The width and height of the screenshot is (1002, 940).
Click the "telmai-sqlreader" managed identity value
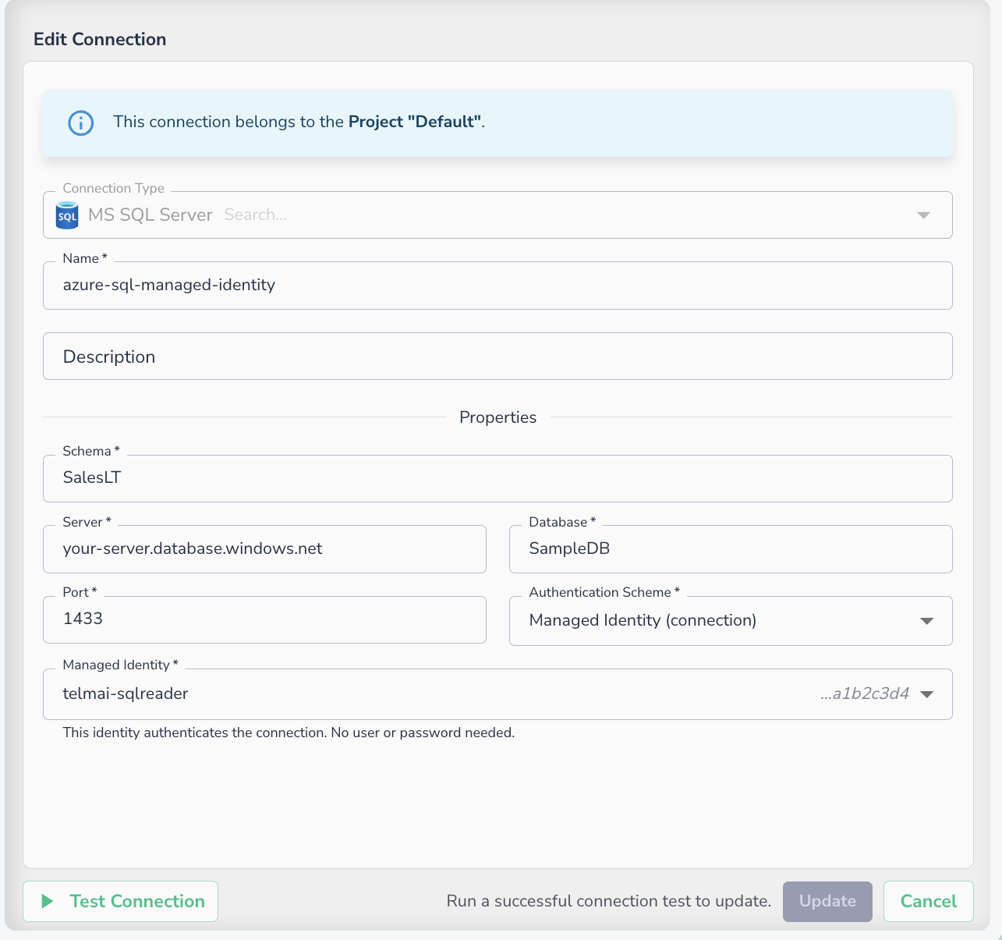click(126, 693)
